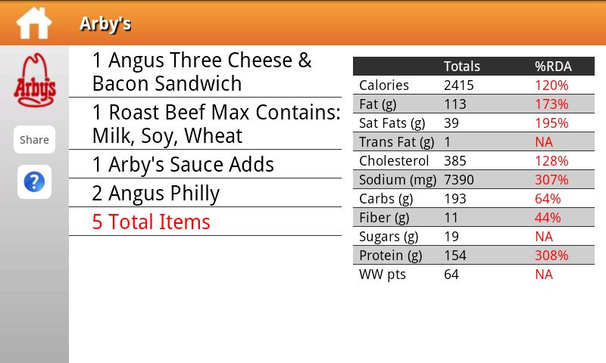Tap the home icon
This screenshot has width=606, height=363.
pos(34,23)
